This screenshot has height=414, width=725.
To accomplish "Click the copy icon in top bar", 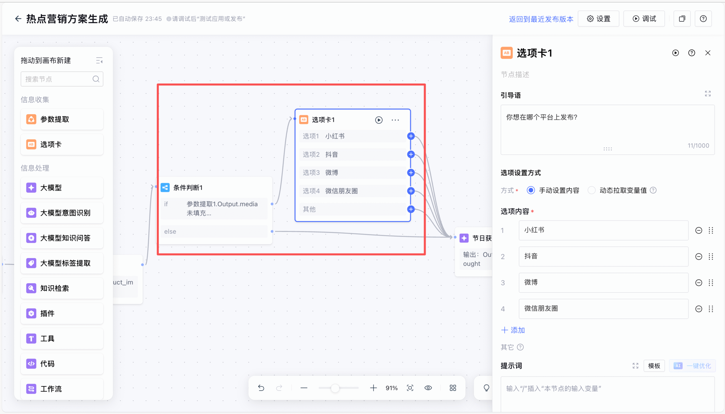I will (x=682, y=19).
